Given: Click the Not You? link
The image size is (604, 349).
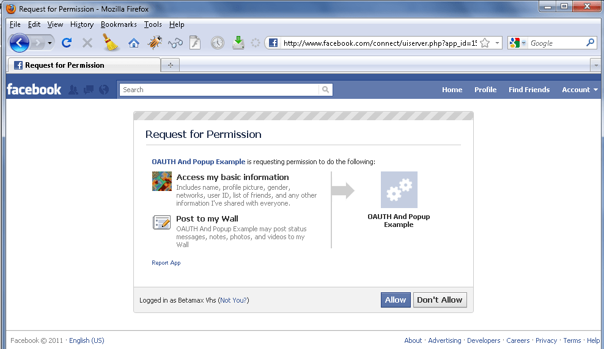Looking at the screenshot, I should (x=234, y=300).
